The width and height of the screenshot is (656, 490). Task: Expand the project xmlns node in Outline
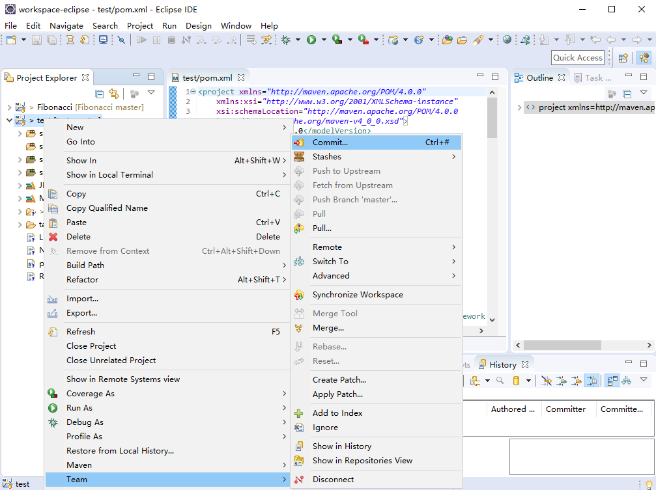pyautogui.click(x=519, y=107)
